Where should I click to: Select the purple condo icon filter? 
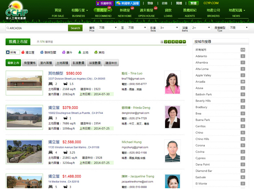tap(64, 52)
